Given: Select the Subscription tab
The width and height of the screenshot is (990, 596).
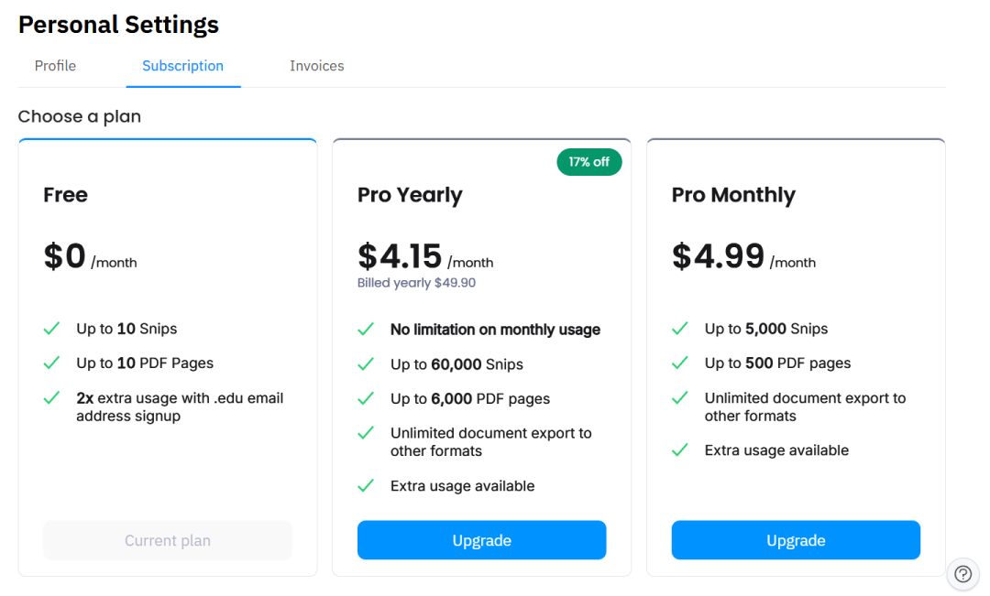Looking at the screenshot, I should (182, 66).
